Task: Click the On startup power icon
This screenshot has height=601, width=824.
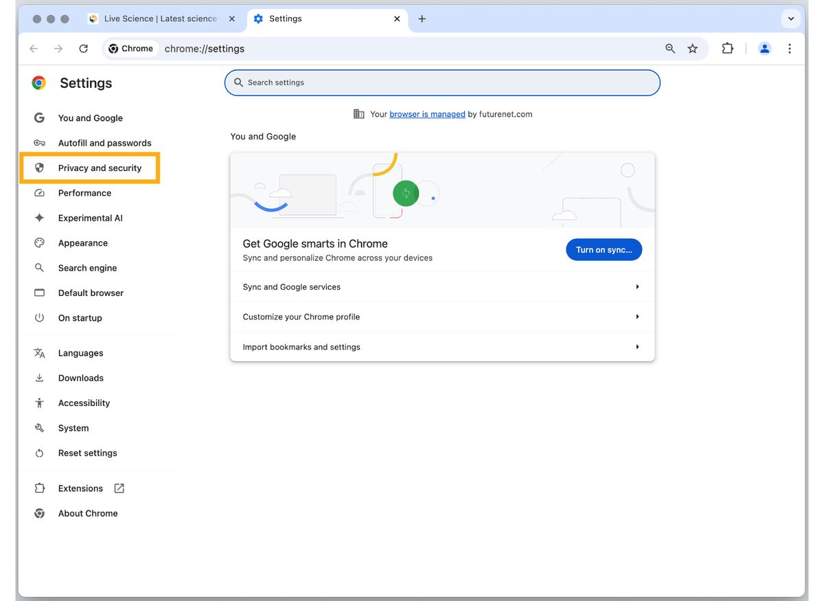Action: tap(39, 318)
